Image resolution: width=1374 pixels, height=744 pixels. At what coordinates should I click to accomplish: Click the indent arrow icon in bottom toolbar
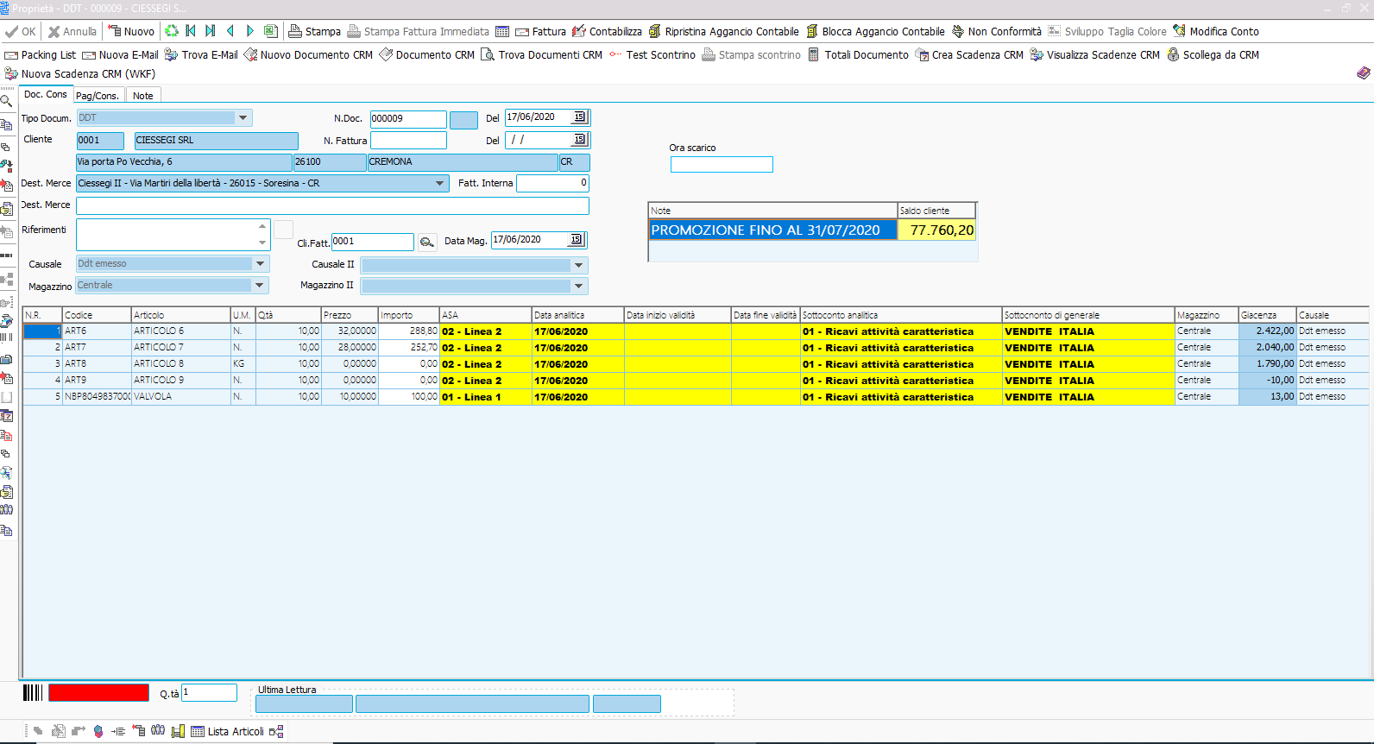click(x=118, y=731)
